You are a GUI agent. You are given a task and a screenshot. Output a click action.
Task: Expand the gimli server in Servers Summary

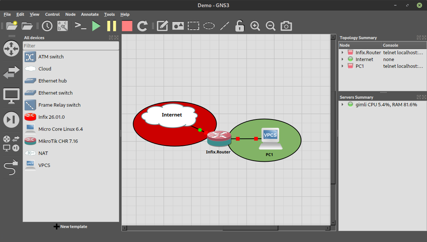(343, 104)
